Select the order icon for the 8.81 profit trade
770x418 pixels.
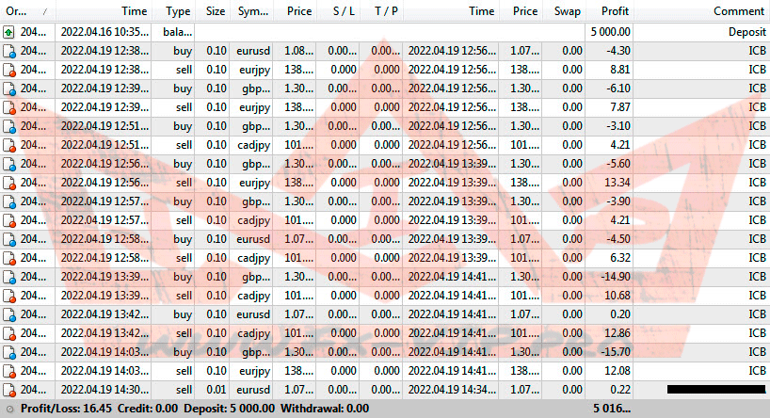pos(9,69)
